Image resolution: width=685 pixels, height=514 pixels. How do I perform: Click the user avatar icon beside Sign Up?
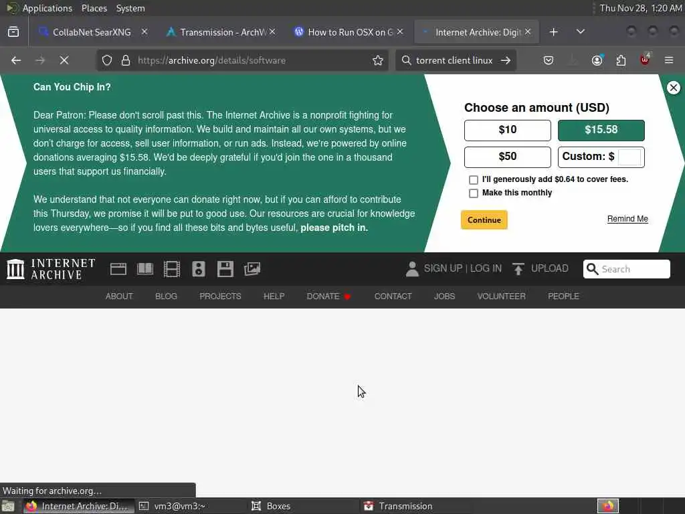[x=412, y=269]
